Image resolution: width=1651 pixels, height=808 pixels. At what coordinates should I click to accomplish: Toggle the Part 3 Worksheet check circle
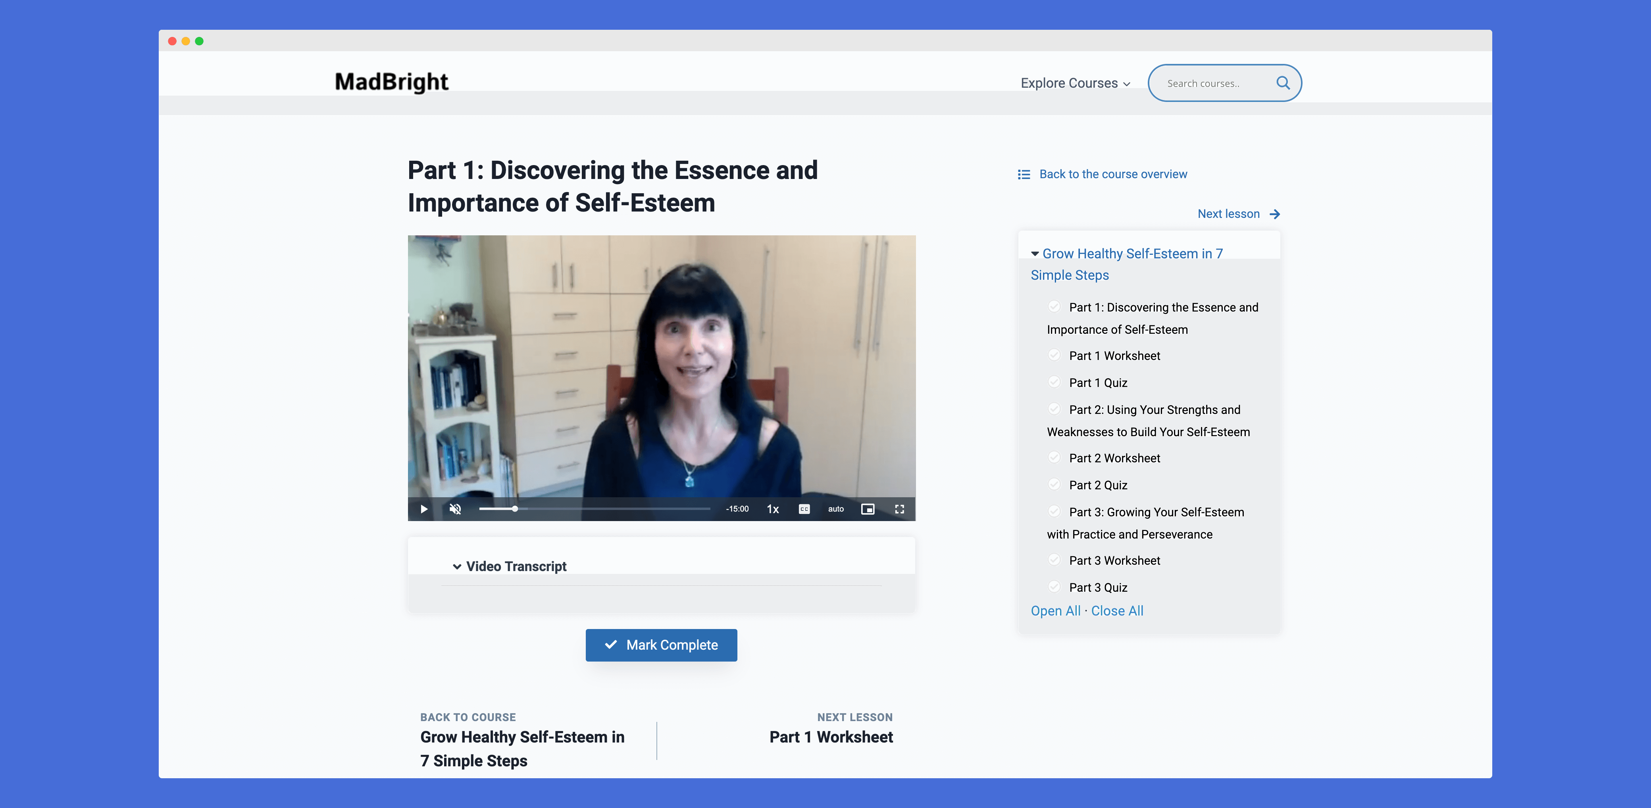(1054, 560)
